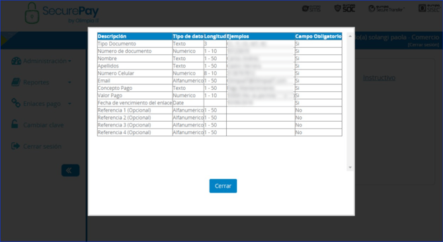Click the Enlaces pago chain icon
Viewport: 443px width, 242px height.
pyautogui.click(x=16, y=103)
